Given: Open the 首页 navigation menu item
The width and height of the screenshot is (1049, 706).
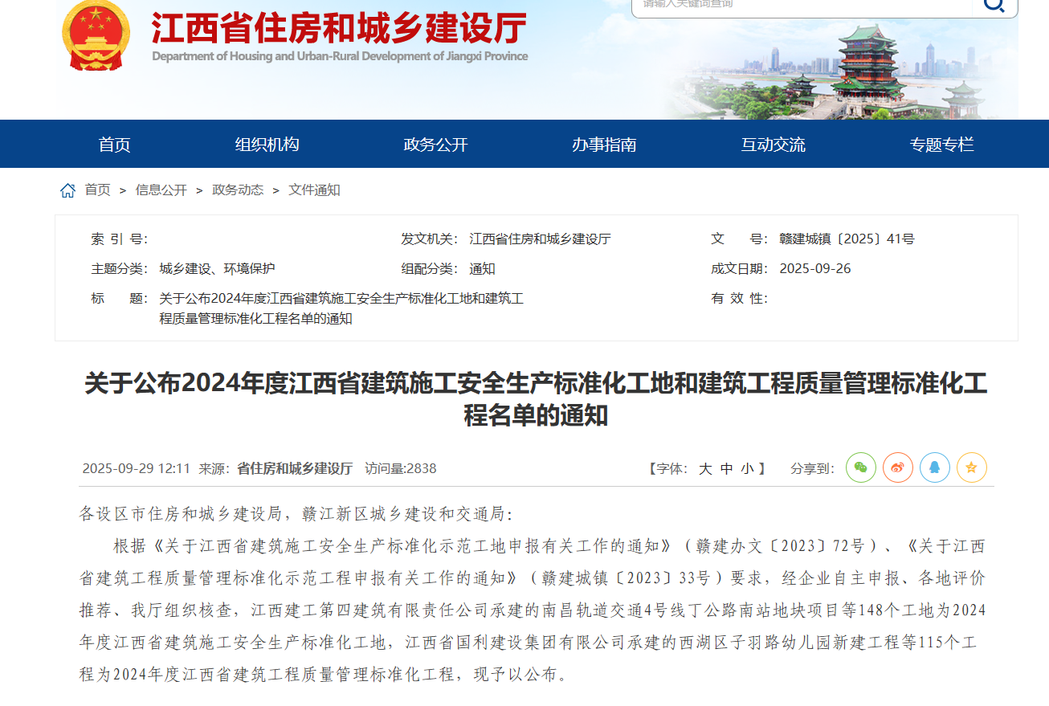Looking at the screenshot, I should 114,145.
